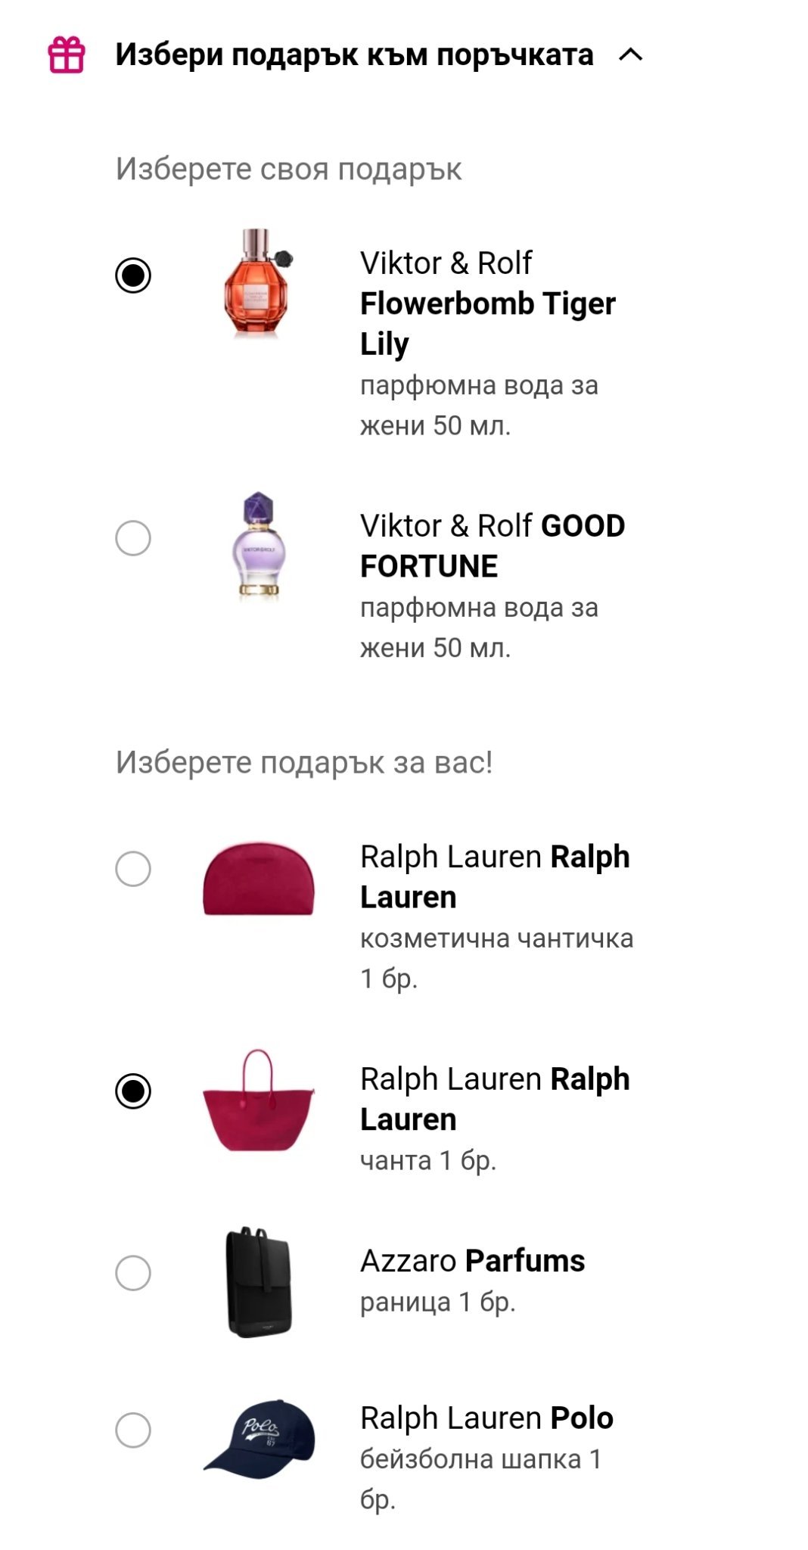
Task: Select Ralph Lauren Polo baseball cap radio
Action: (133, 1430)
